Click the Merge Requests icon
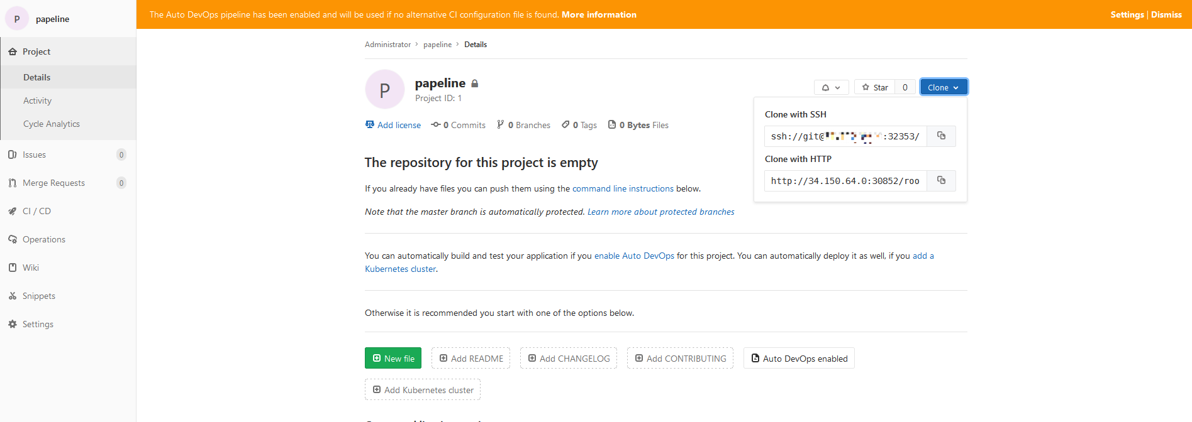This screenshot has width=1192, height=422. (12, 183)
